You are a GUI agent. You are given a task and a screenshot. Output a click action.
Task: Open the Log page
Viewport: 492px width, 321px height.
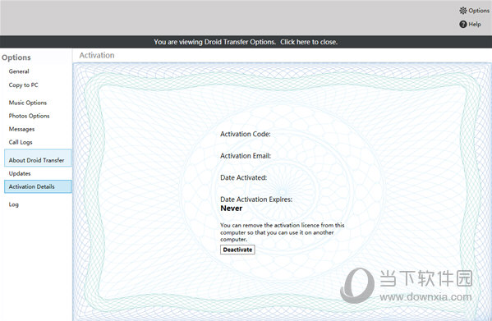tap(13, 204)
